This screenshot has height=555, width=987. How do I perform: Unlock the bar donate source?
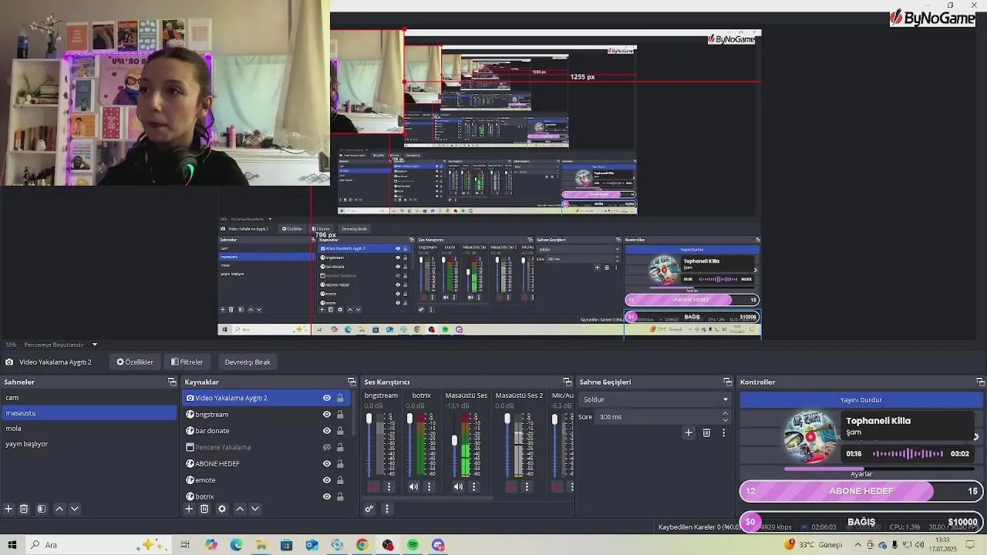click(340, 431)
